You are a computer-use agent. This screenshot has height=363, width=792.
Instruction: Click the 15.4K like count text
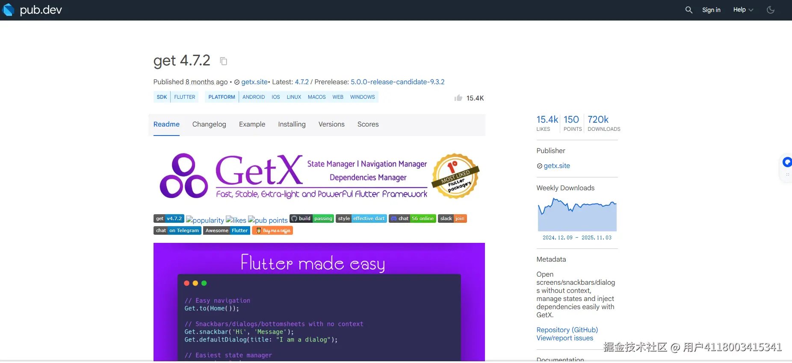tap(475, 98)
